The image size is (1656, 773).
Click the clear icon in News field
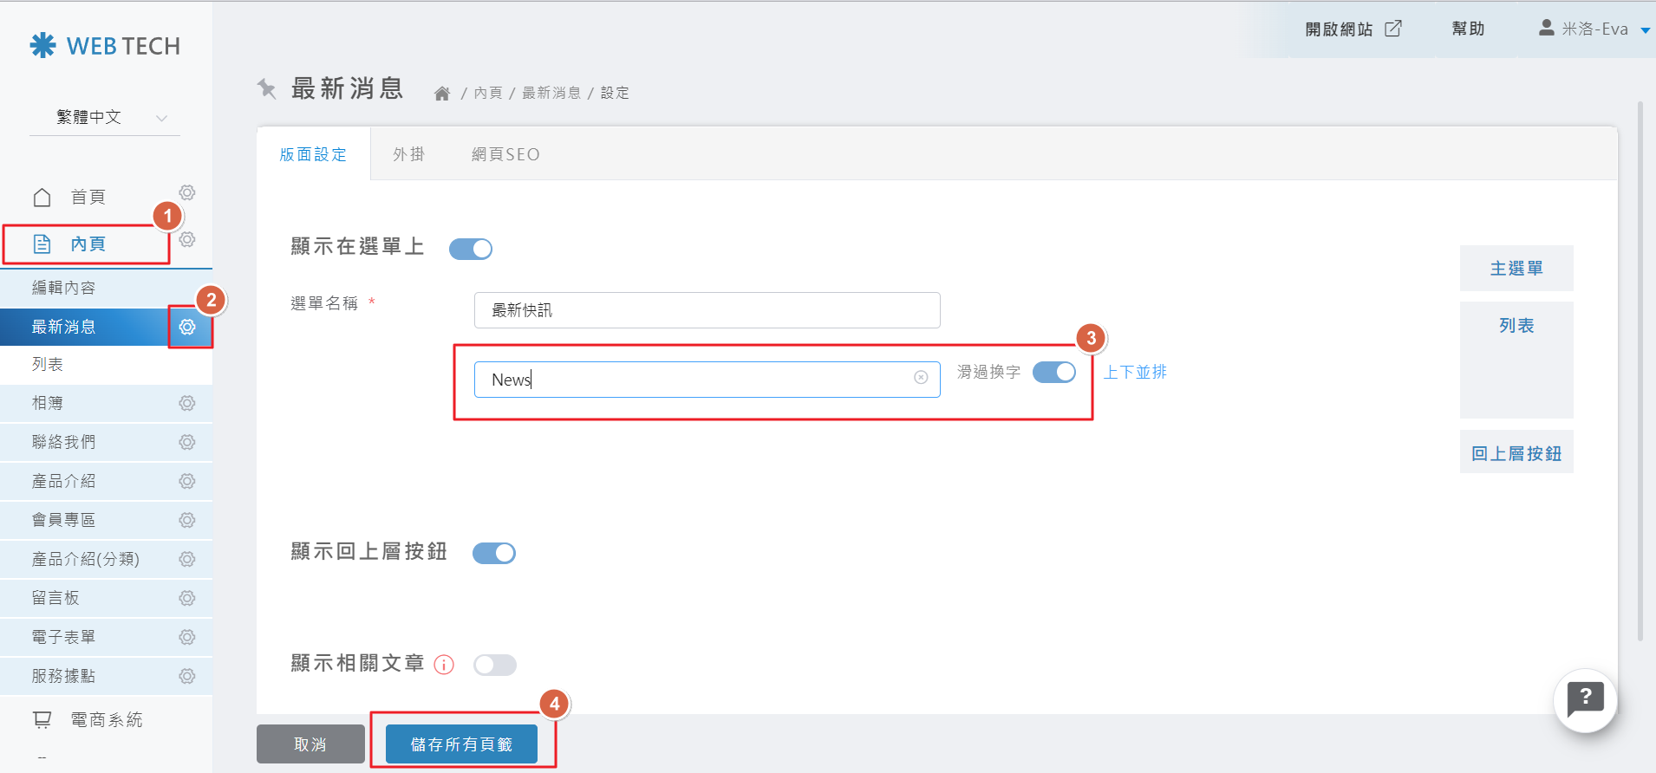tap(921, 378)
